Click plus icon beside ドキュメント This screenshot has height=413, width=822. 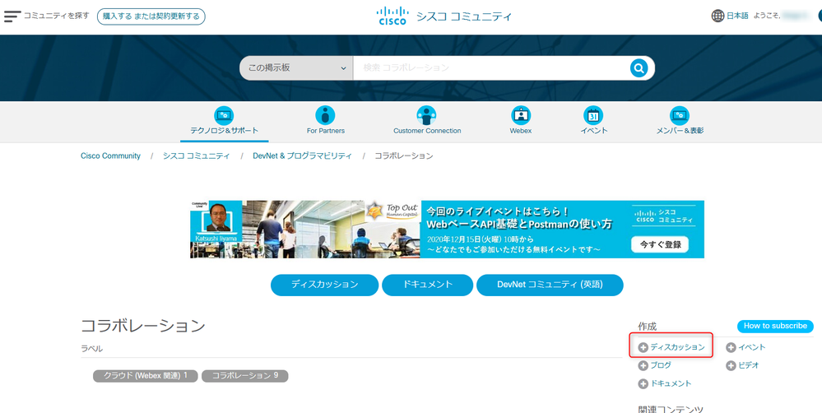pyautogui.click(x=643, y=384)
